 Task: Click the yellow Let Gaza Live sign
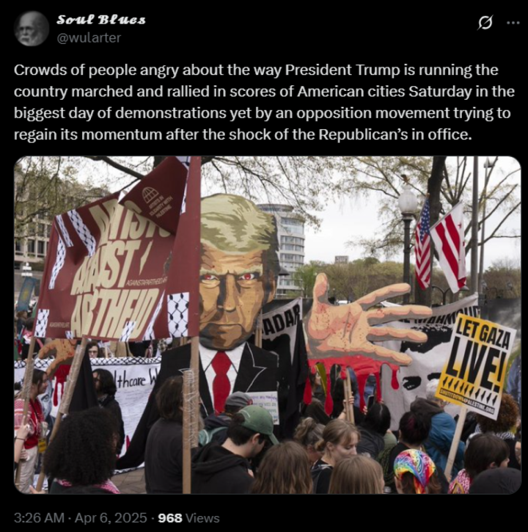[476, 364]
